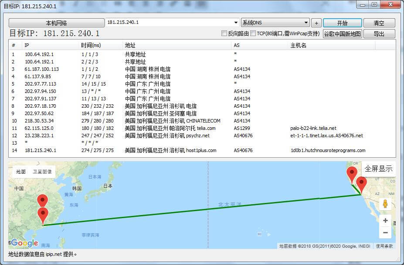Click the + button beside 系统DNS
The image size is (404, 265).
(x=316, y=23)
